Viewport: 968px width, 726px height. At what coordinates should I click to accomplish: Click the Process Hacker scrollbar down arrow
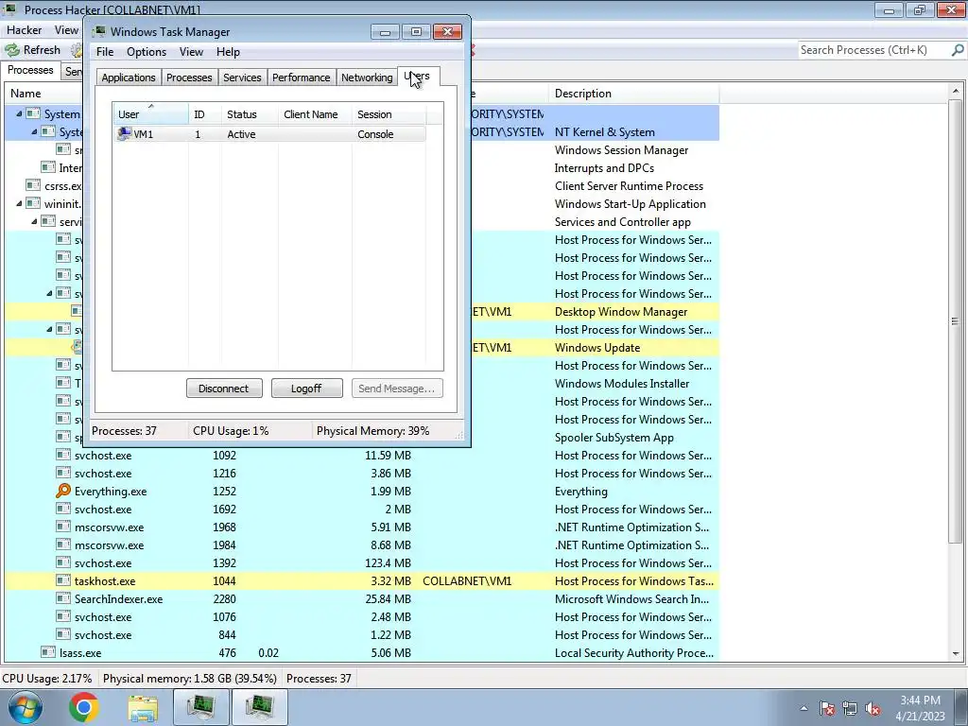pos(956,654)
